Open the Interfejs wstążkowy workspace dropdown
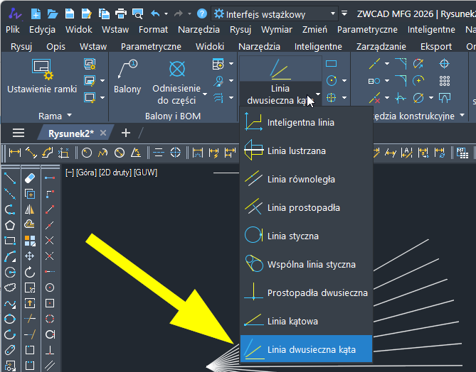Screen dimensions: 476x372 275,13
